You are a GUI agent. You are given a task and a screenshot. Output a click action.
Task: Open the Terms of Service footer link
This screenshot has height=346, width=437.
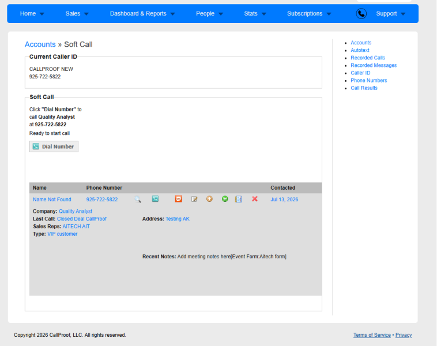[372, 335]
